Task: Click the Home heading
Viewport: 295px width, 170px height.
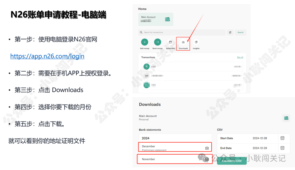Action: pyautogui.click(x=142, y=9)
